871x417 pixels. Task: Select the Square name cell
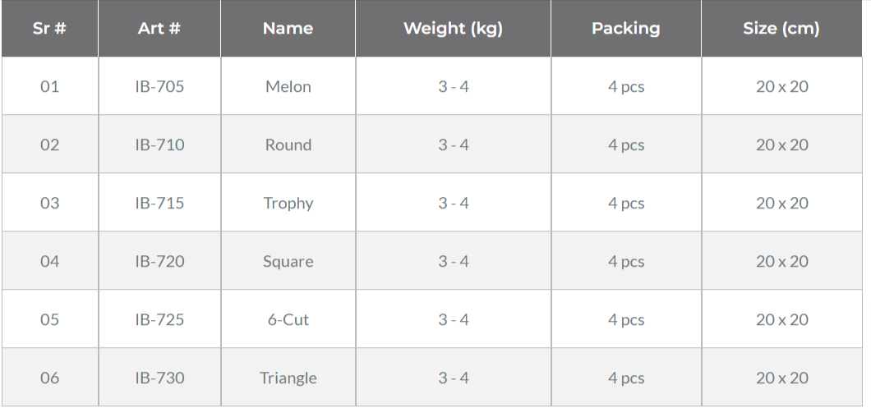pos(288,261)
